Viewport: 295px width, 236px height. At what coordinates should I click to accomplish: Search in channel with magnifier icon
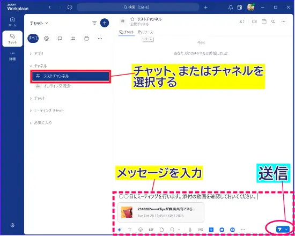(x=273, y=21)
